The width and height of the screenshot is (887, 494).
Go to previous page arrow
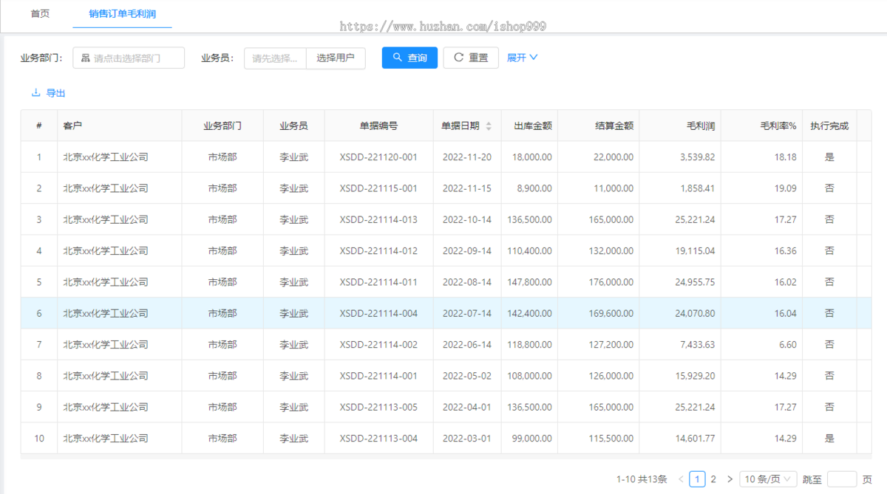tap(681, 479)
